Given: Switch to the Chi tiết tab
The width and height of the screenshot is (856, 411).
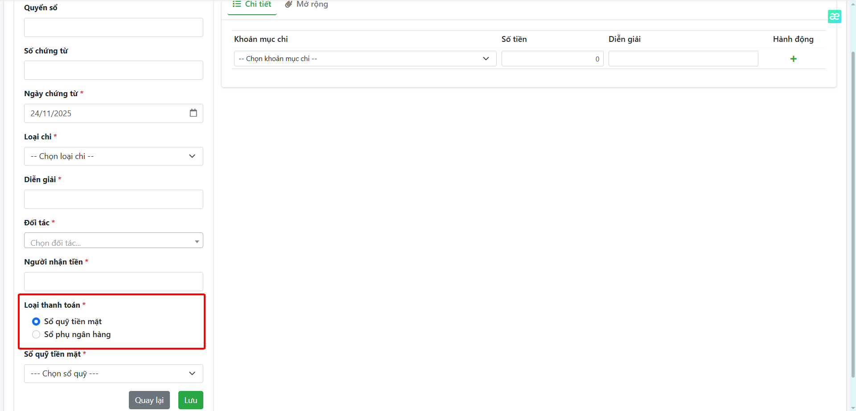Looking at the screenshot, I should [252, 5].
